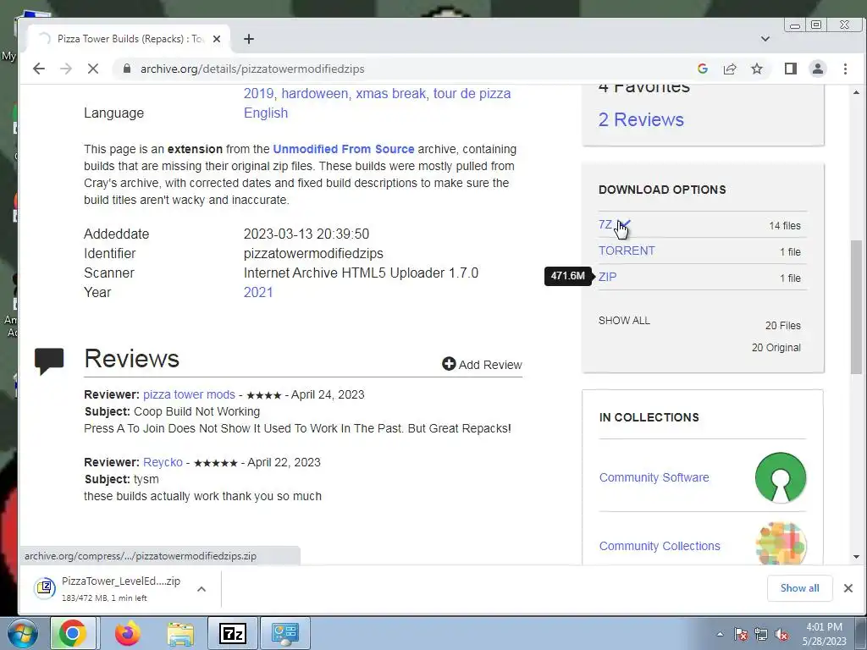Expand download item options chevron

(202, 589)
